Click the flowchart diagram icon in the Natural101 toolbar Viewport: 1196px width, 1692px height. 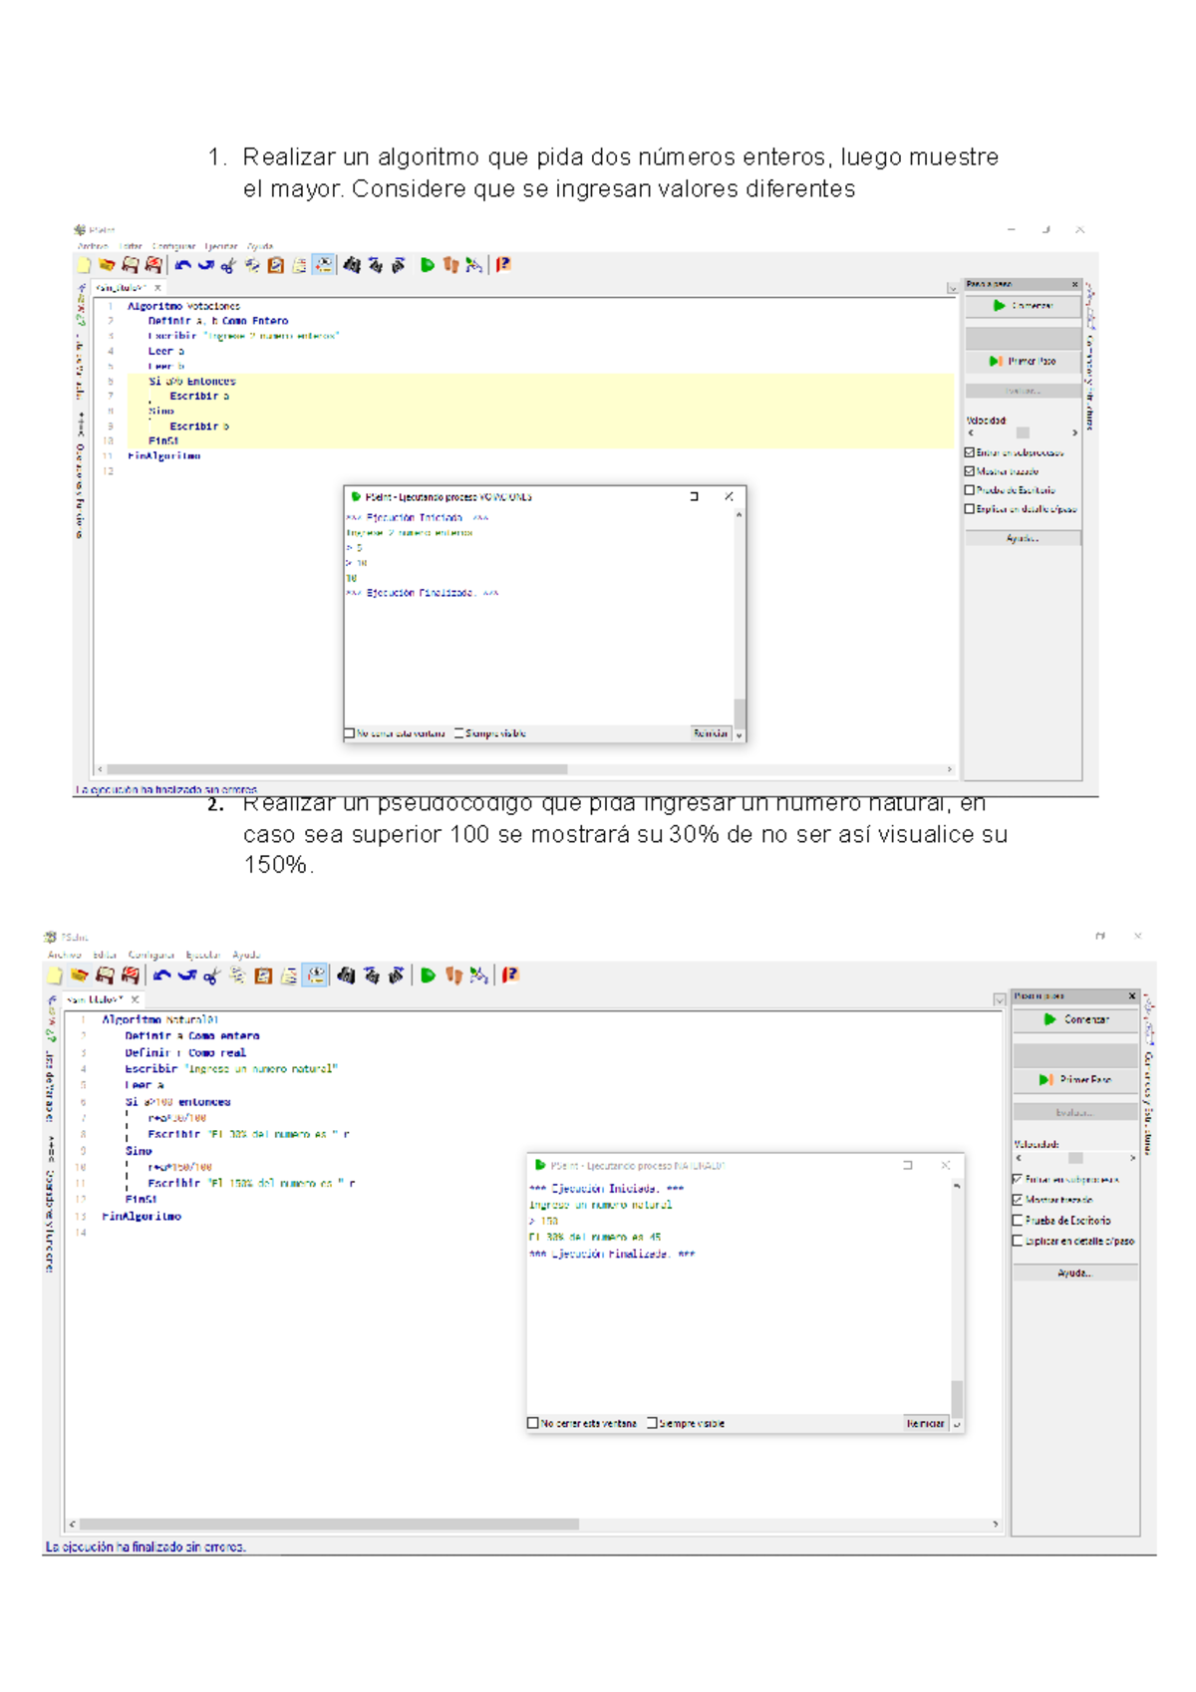point(478,976)
